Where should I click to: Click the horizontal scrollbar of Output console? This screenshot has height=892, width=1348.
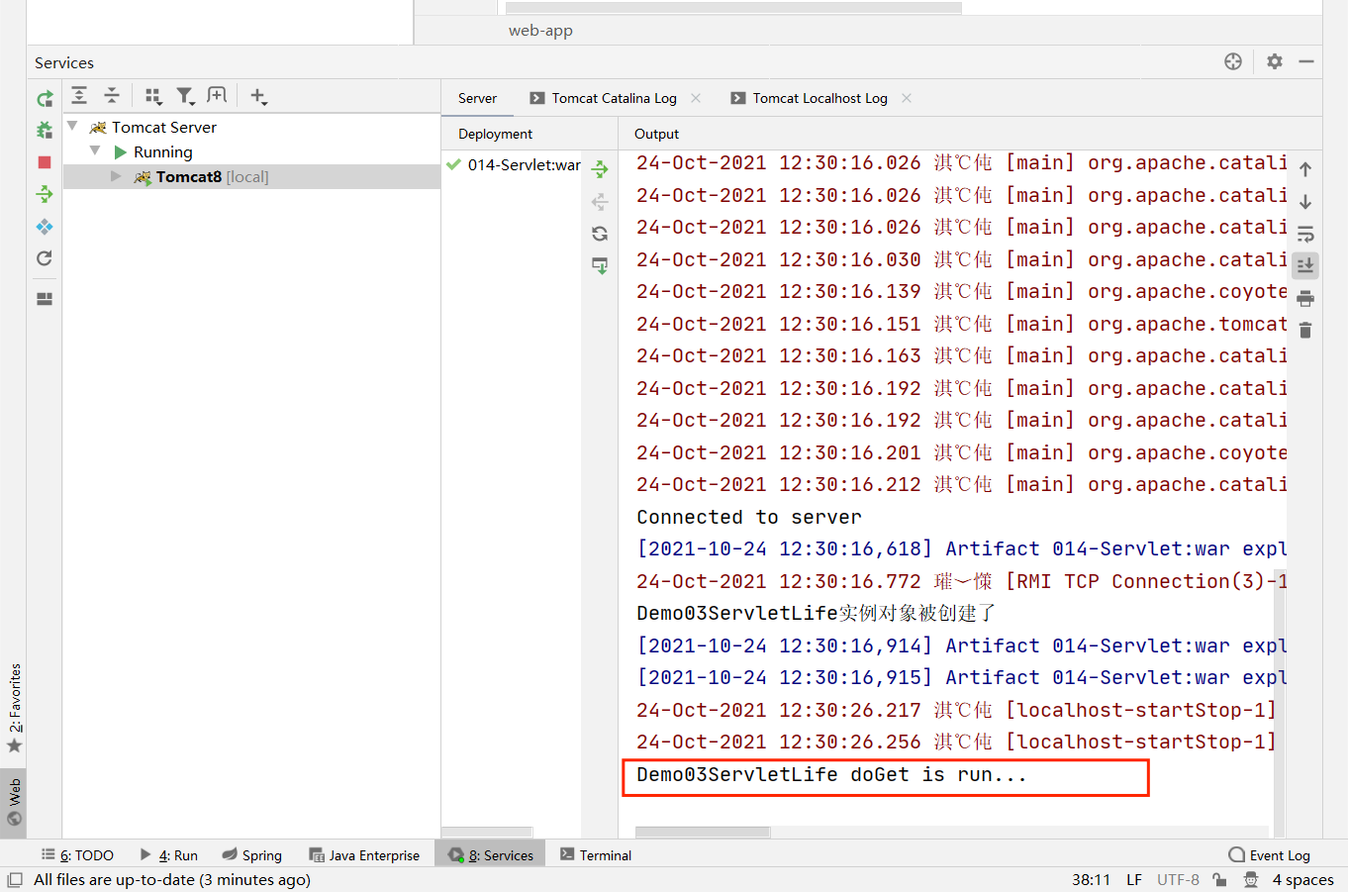[703, 833]
